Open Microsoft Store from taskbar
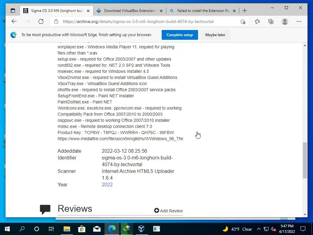 82,229
